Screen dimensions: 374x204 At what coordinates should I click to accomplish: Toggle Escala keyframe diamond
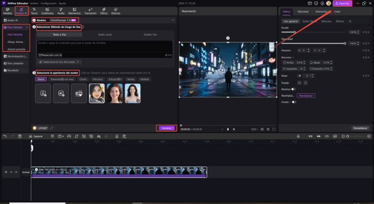coord(366,32)
